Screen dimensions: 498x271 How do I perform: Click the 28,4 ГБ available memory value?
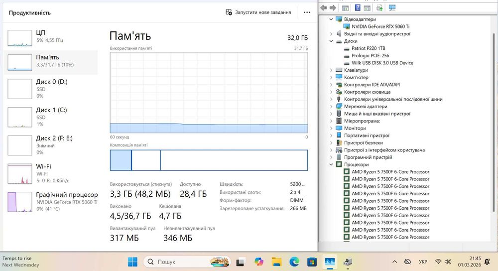193,194
